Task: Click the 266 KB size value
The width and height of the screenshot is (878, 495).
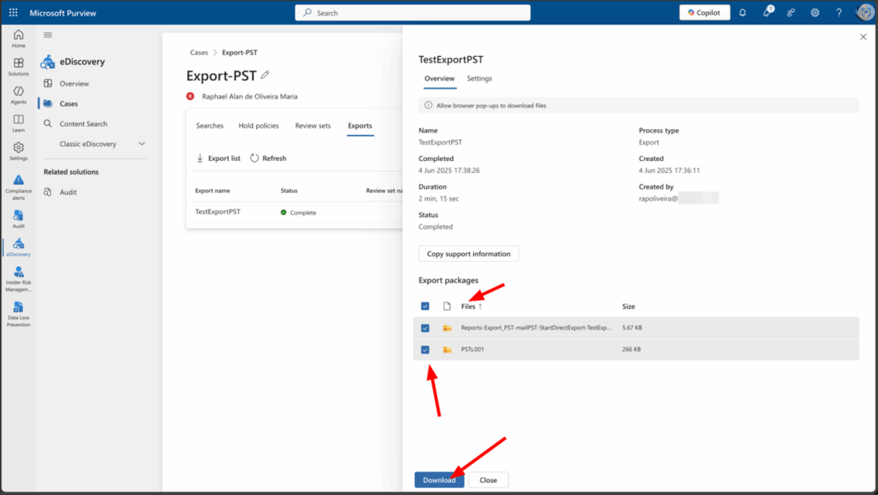Action: tap(631, 349)
